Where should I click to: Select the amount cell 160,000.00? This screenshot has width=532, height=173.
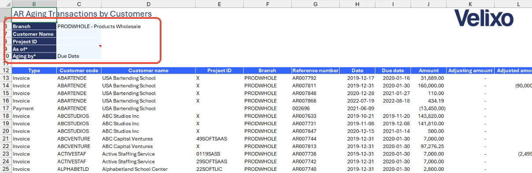pyautogui.click(x=429, y=85)
